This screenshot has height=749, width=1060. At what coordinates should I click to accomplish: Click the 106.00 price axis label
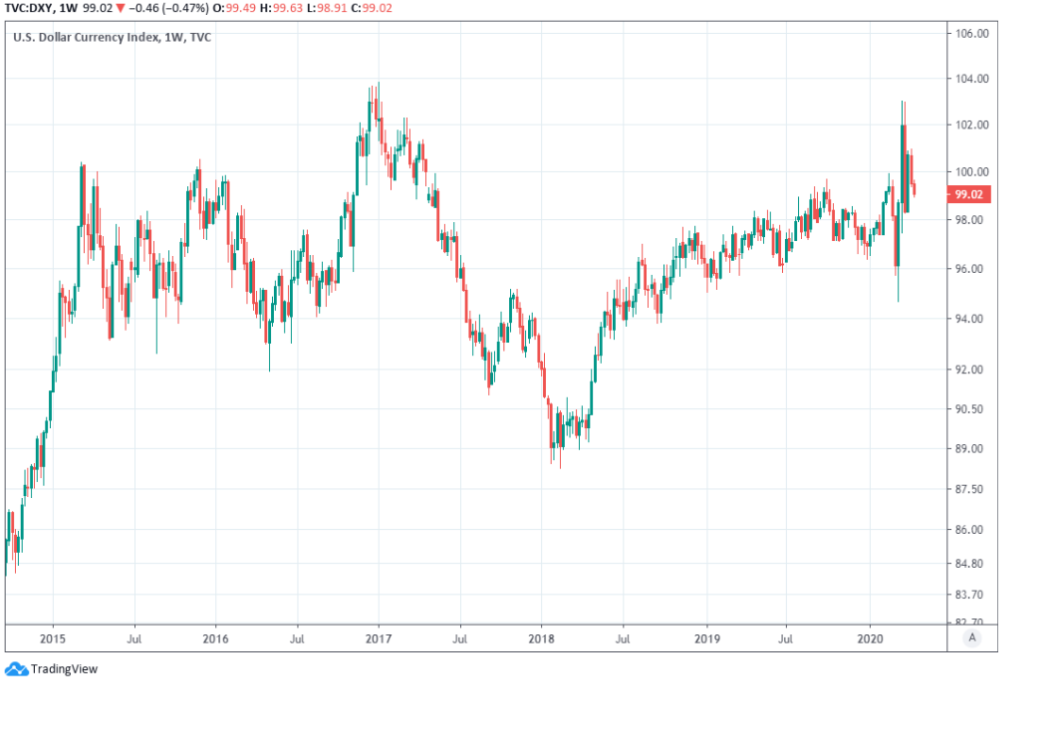click(x=971, y=33)
